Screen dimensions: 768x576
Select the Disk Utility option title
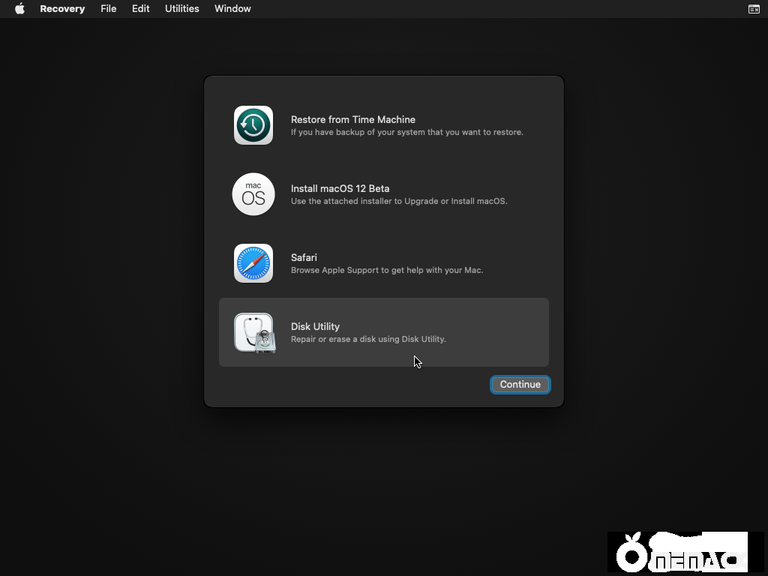pos(315,326)
